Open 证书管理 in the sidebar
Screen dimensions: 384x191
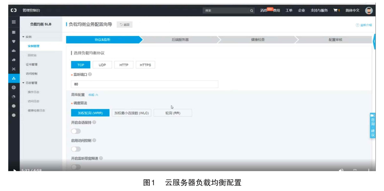click(32, 64)
